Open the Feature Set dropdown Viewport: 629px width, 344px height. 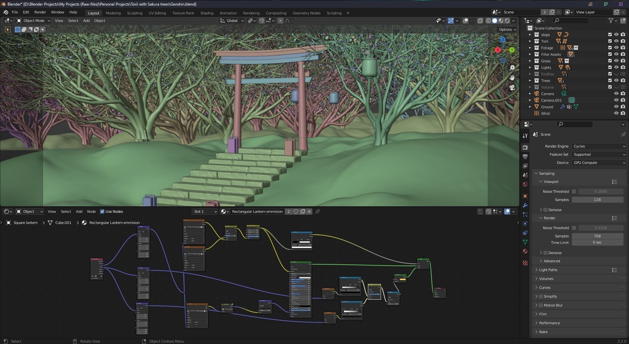[x=599, y=154]
